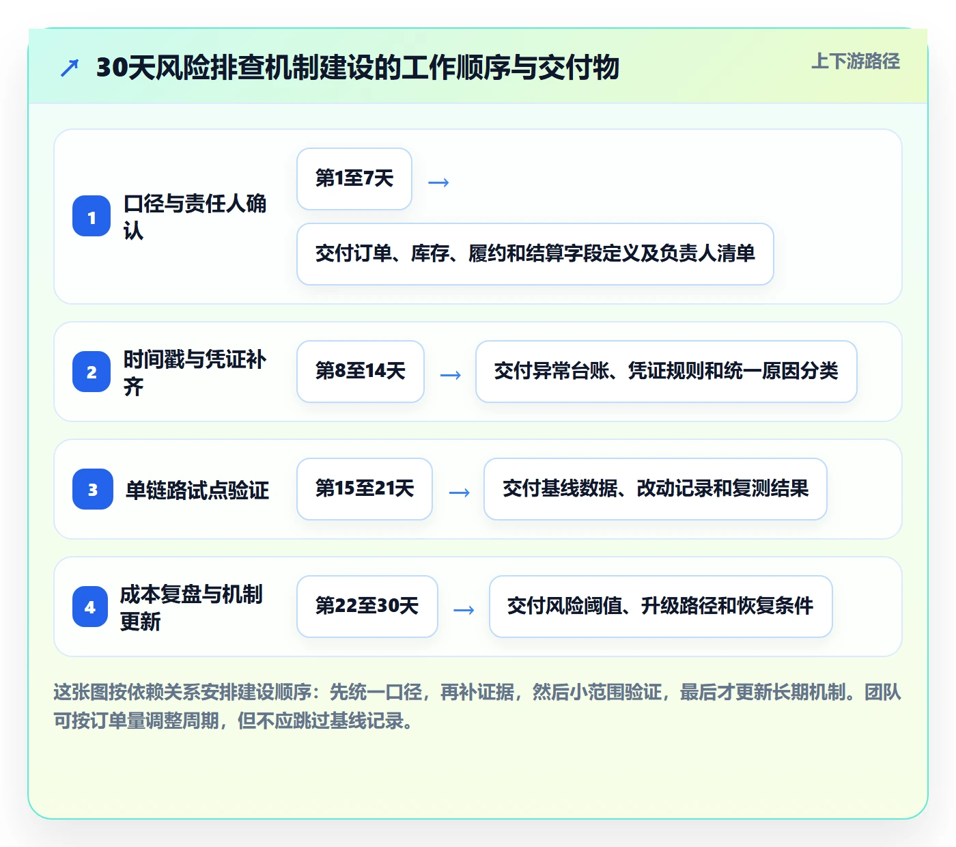Select the step title 口径与责任人确认
The width and height of the screenshot is (956, 847).
(x=195, y=217)
